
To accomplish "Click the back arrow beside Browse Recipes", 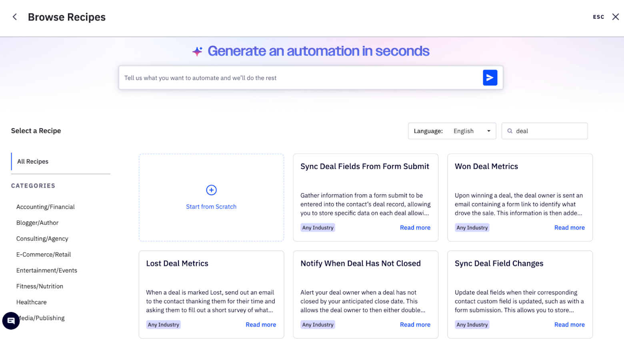I will pos(14,17).
